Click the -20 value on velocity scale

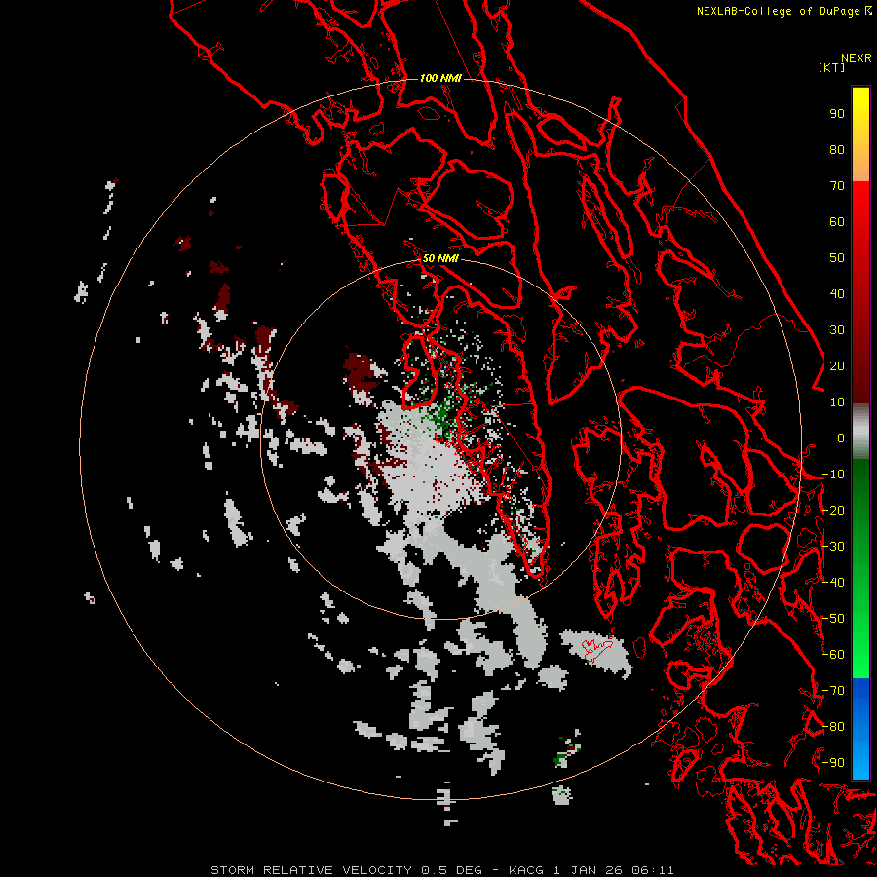(833, 510)
